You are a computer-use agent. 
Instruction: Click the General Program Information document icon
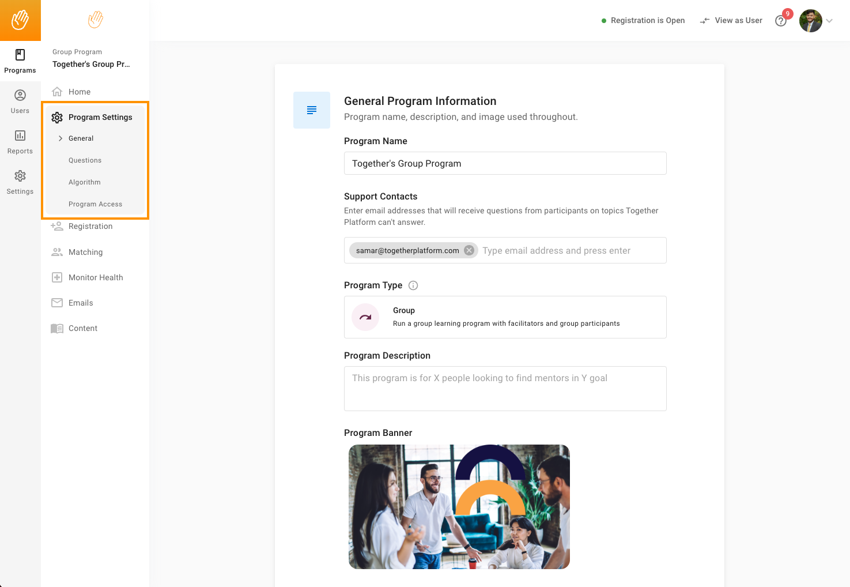coord(312,110)
